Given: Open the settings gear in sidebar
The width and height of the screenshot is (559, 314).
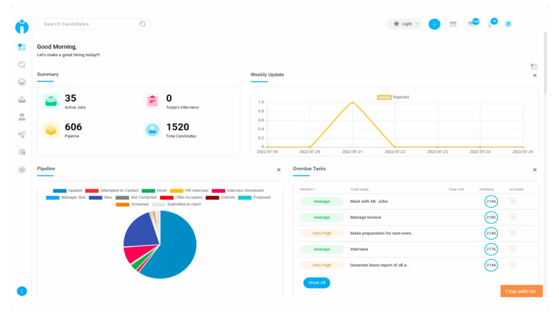Looking at the screenshot, I should (x=22, y=170).
